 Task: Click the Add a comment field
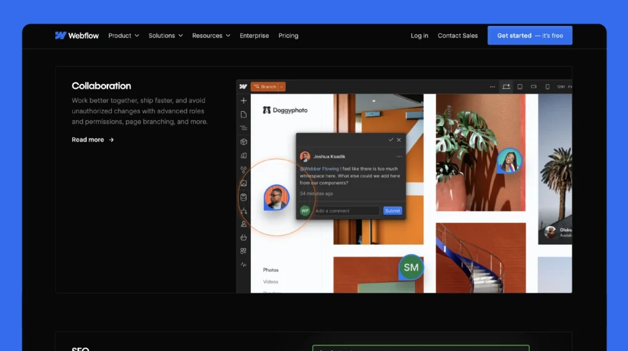pyautogui.click(x=347, y=210)
